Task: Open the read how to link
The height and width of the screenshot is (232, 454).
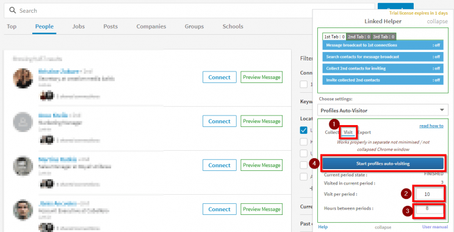Action: [x=431, y=126]
